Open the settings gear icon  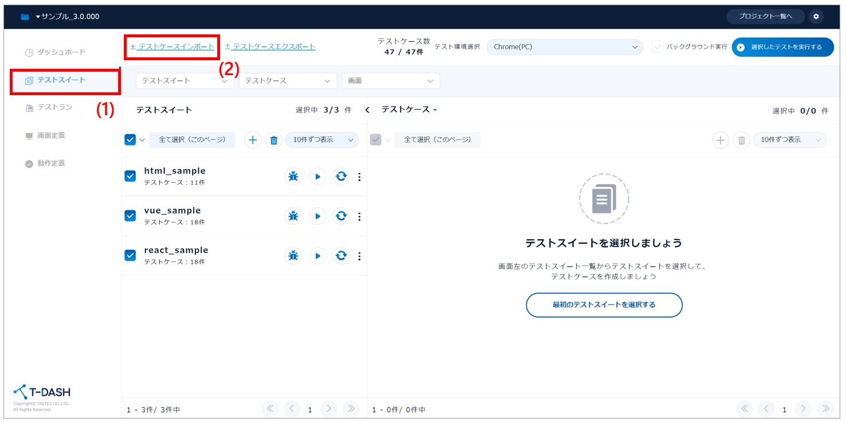(x=816, y=17)
